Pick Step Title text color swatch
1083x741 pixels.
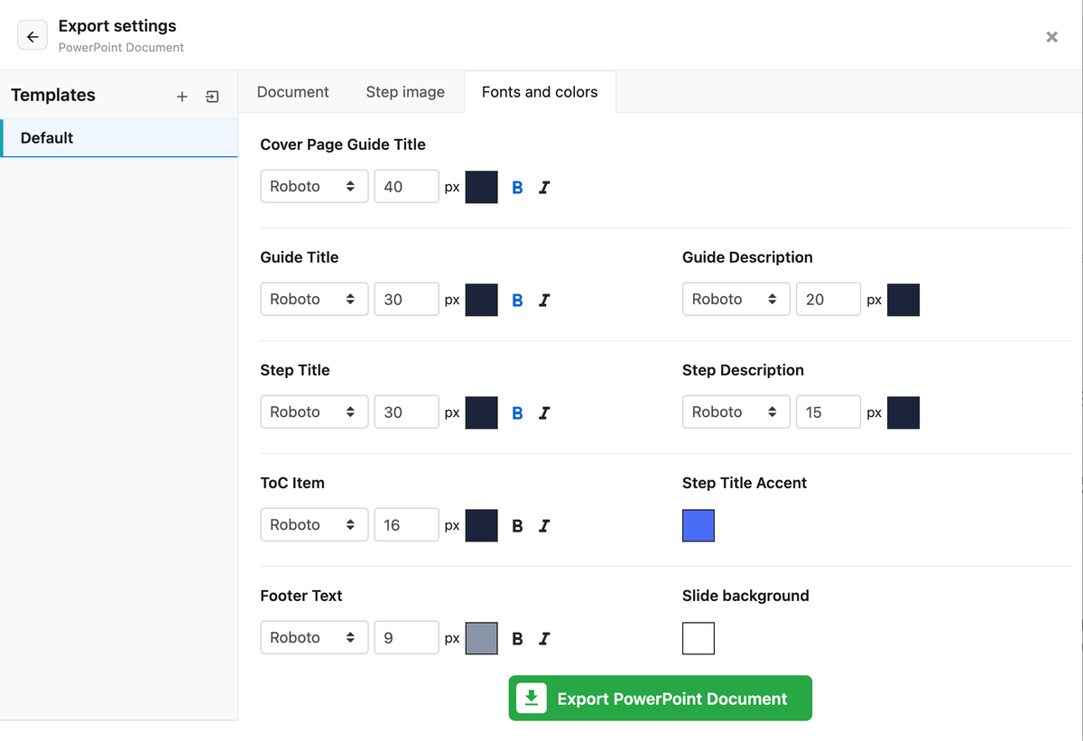coord(482,412)
